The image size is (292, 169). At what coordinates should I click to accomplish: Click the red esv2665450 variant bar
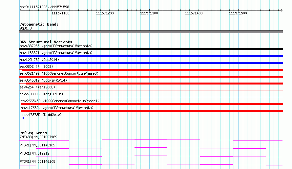(x=152, y=104)
